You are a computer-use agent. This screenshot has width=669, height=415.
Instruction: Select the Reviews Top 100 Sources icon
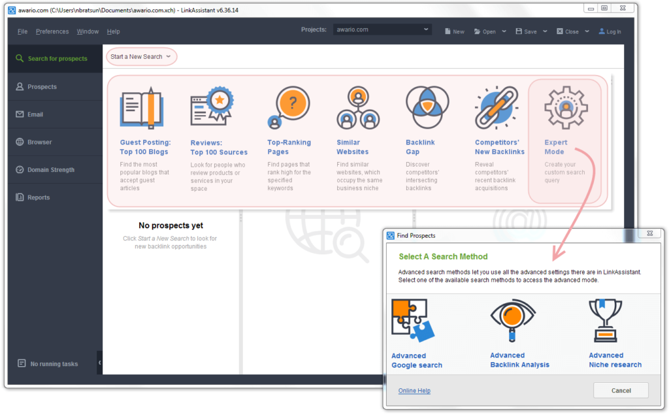(212, 108)
